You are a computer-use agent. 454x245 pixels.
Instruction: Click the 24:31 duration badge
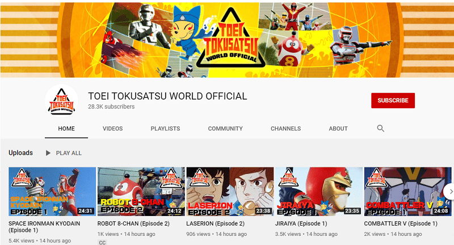pos(86,211)
